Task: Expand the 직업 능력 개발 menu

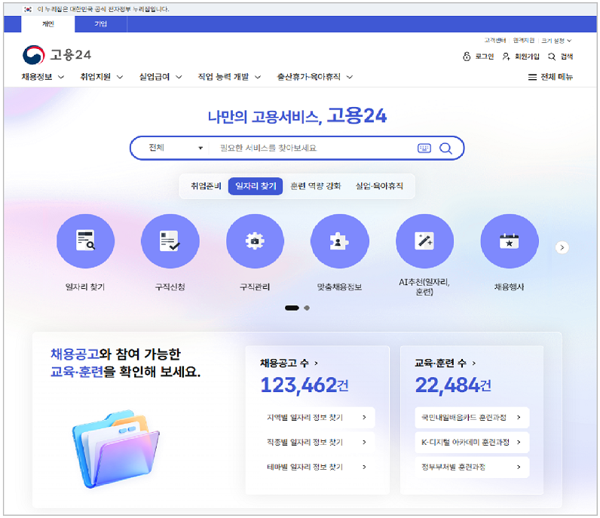Action: [x=229, y=77]
